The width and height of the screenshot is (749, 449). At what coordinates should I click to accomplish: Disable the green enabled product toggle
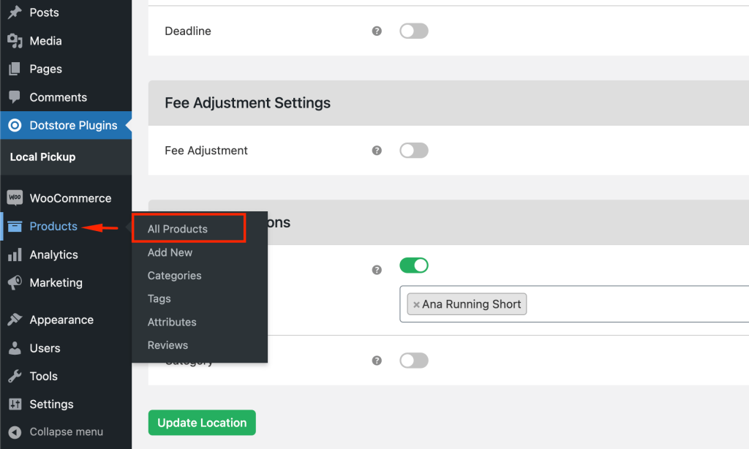tap(413, 265)
